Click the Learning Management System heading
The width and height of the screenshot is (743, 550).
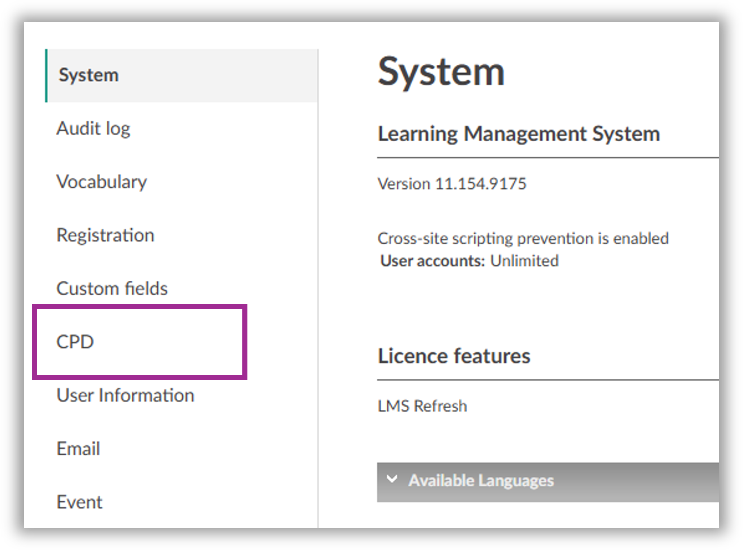tap(519, 134)
